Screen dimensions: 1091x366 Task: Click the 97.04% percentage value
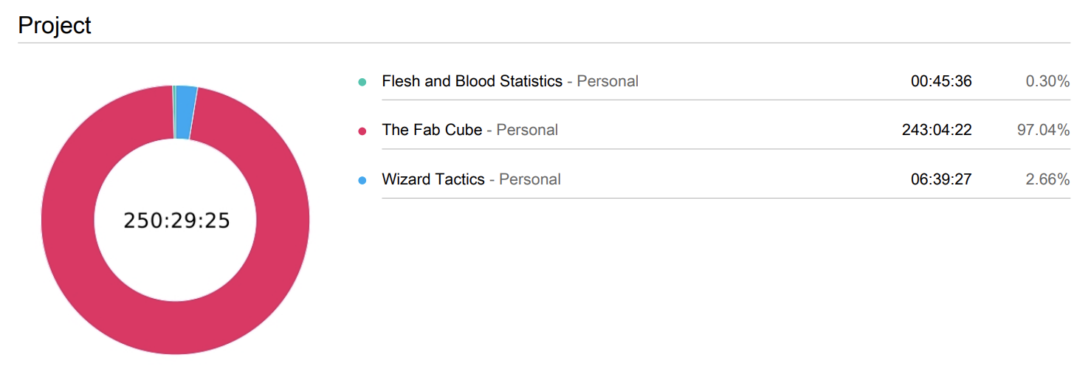pyautogui.click(x=1043, y=130)
